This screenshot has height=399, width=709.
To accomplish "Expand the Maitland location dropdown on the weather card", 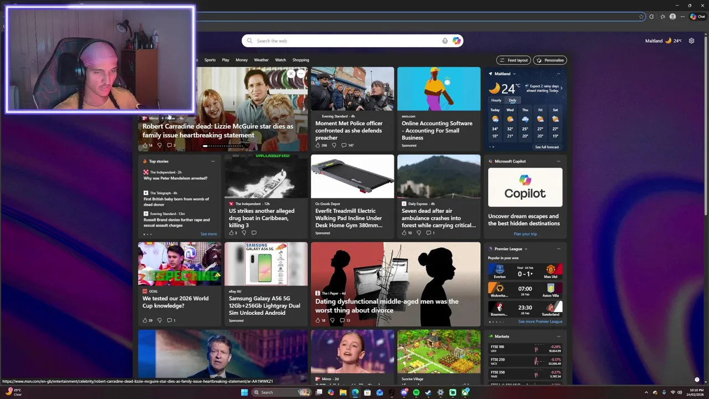I will 514,74.
